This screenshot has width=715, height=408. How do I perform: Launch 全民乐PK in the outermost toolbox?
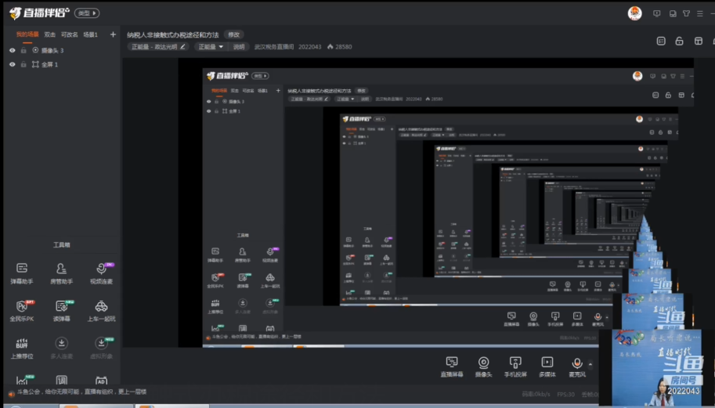tap(21, 311)
